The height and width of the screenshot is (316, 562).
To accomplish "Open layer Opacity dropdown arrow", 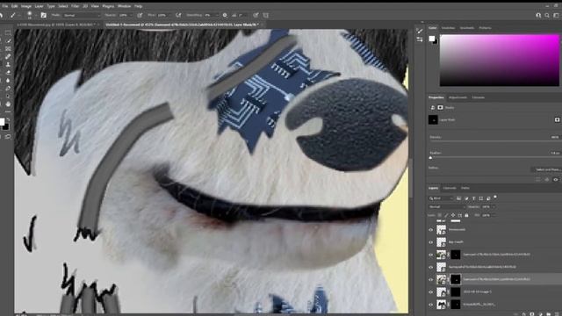I will point(494,207).
